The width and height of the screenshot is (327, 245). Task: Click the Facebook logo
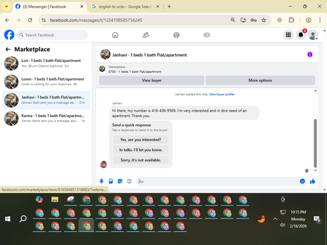(9, 35)
